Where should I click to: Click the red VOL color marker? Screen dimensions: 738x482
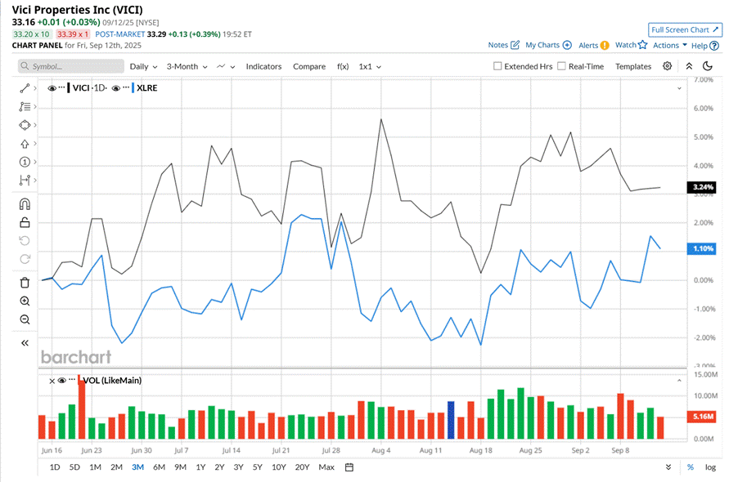coord(79,381)
